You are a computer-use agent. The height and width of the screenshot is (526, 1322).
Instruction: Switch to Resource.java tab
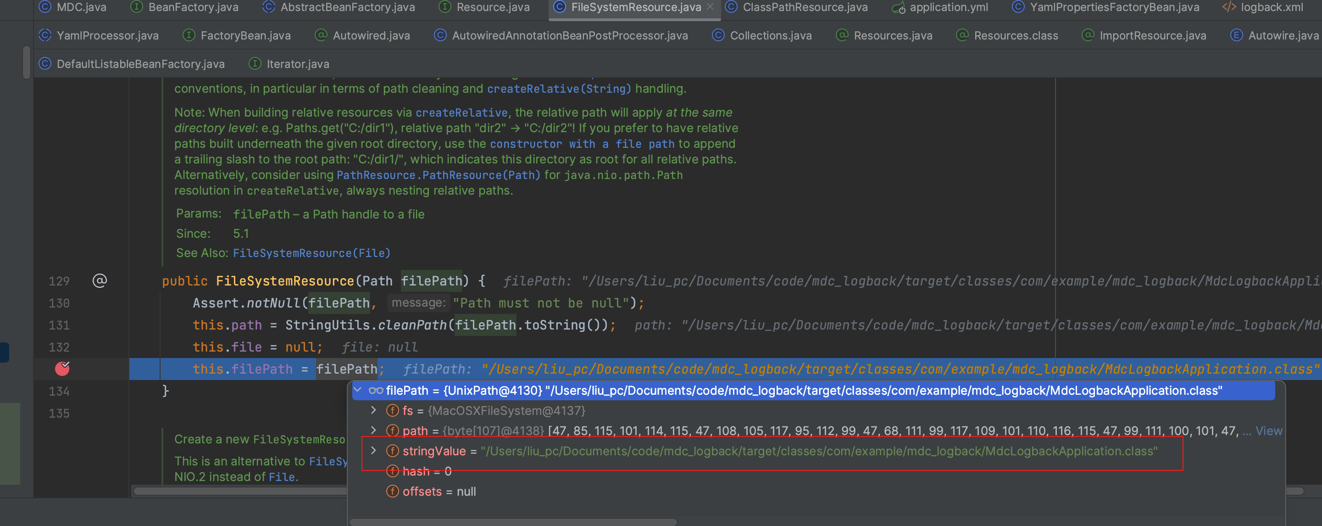[x=485, y=7]
